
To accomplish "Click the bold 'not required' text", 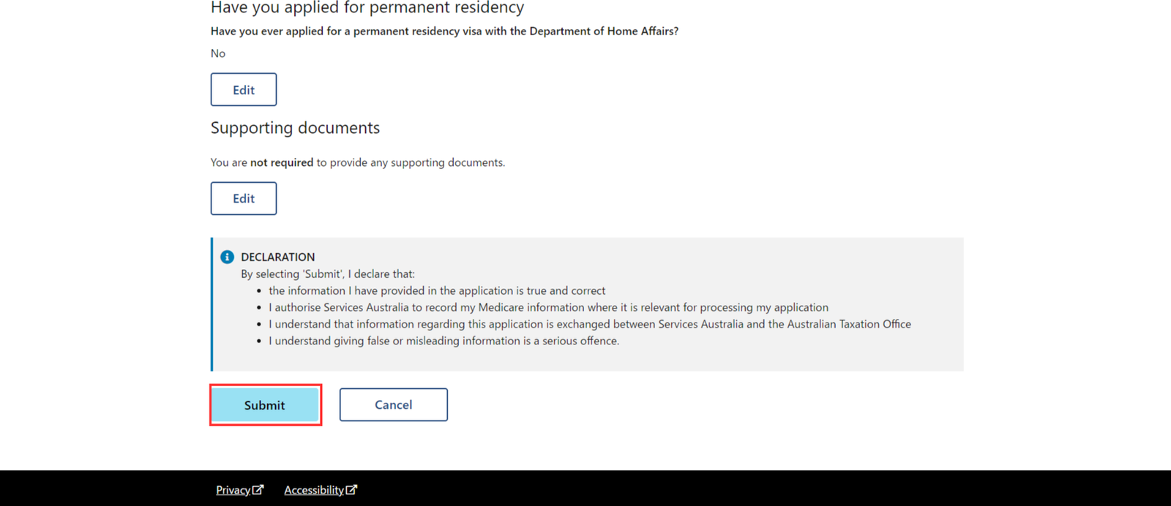I will (282, 162).
